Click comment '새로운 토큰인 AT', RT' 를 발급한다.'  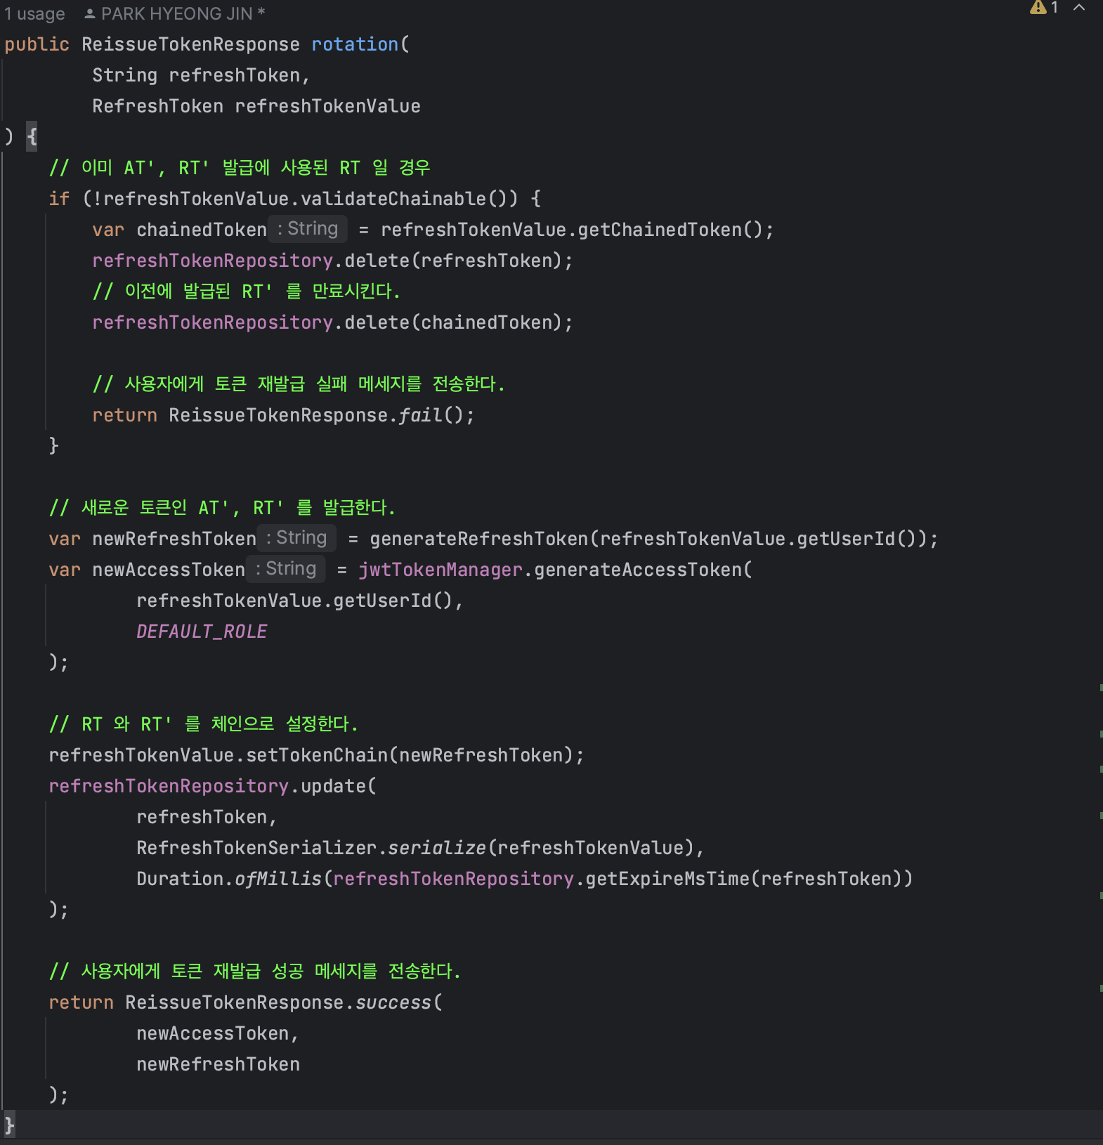(222, 508)
